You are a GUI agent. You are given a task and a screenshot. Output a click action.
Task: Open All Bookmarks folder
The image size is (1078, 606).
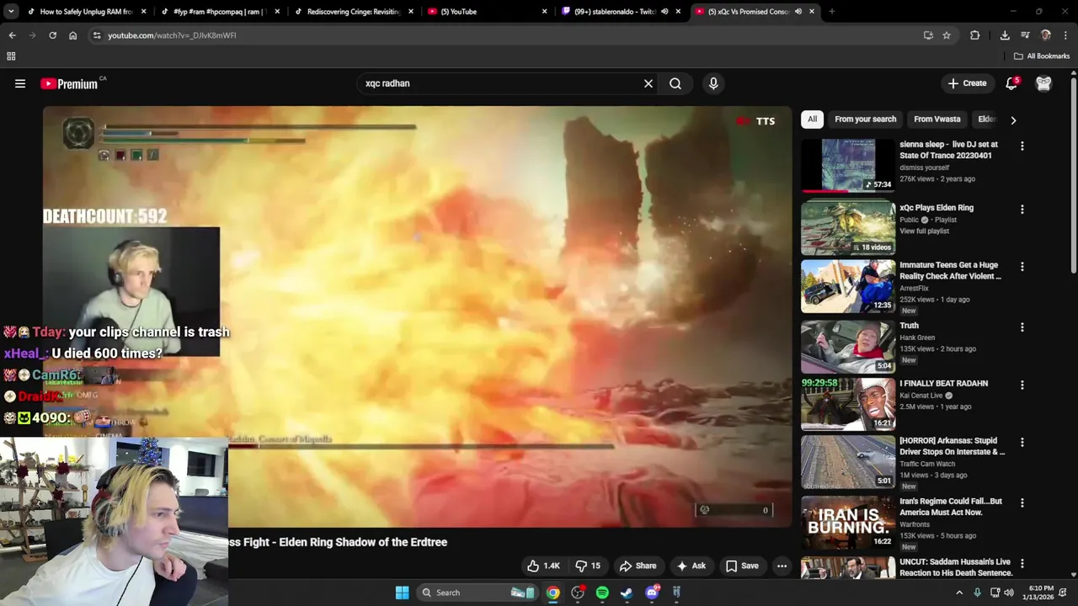1042,56
